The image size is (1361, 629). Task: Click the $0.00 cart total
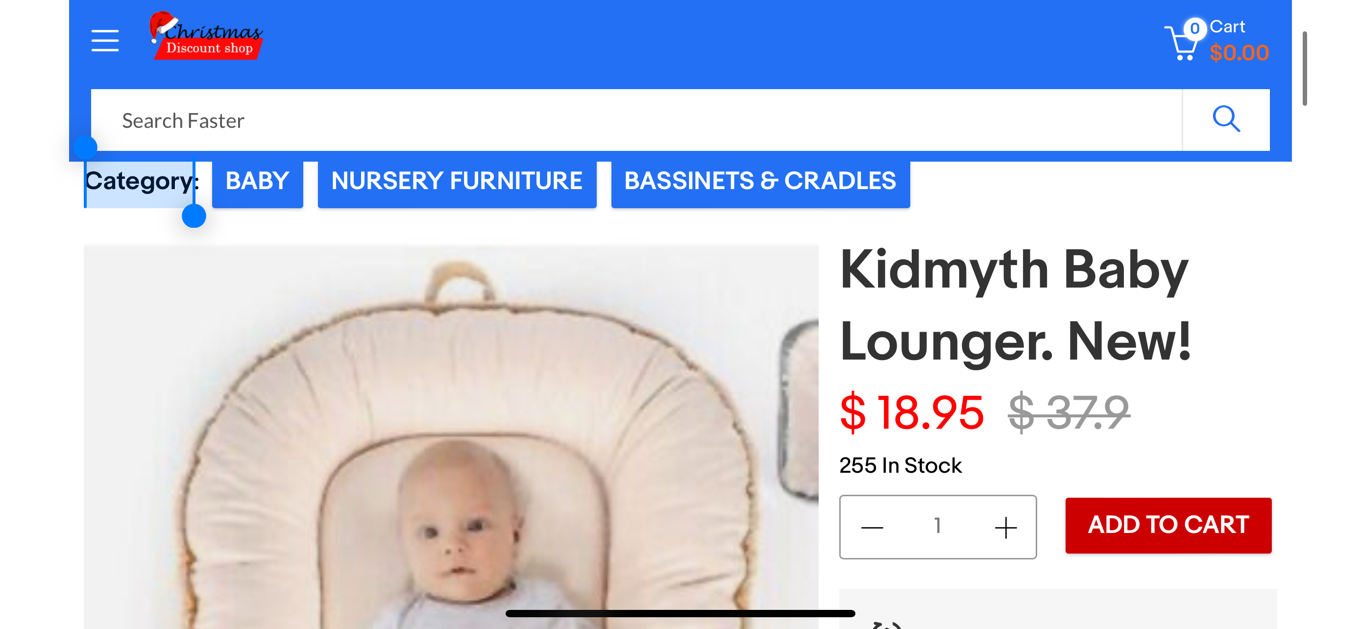pyautogui.click(x=1239, y=52)
